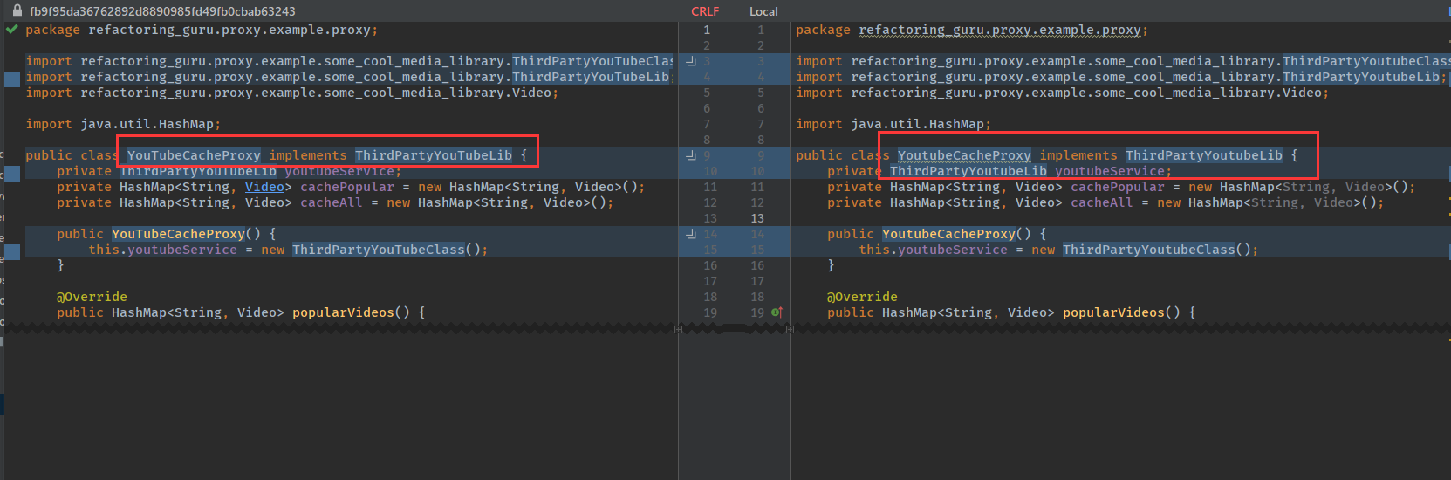
Task: Click the underlined Video type in left pane
Action: tap(264, 187)
